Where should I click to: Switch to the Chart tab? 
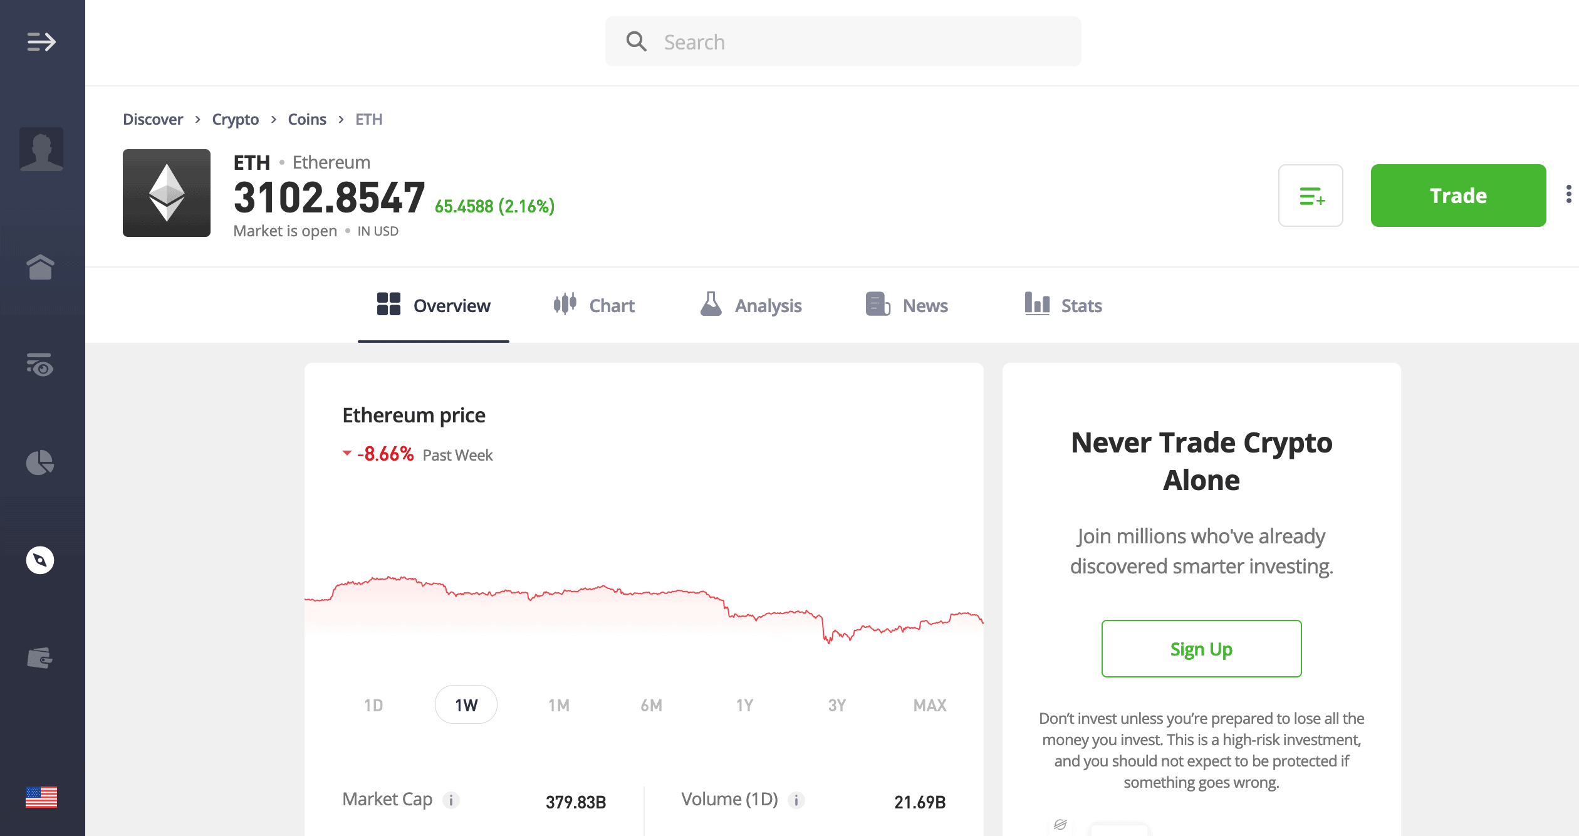(594, 305)
